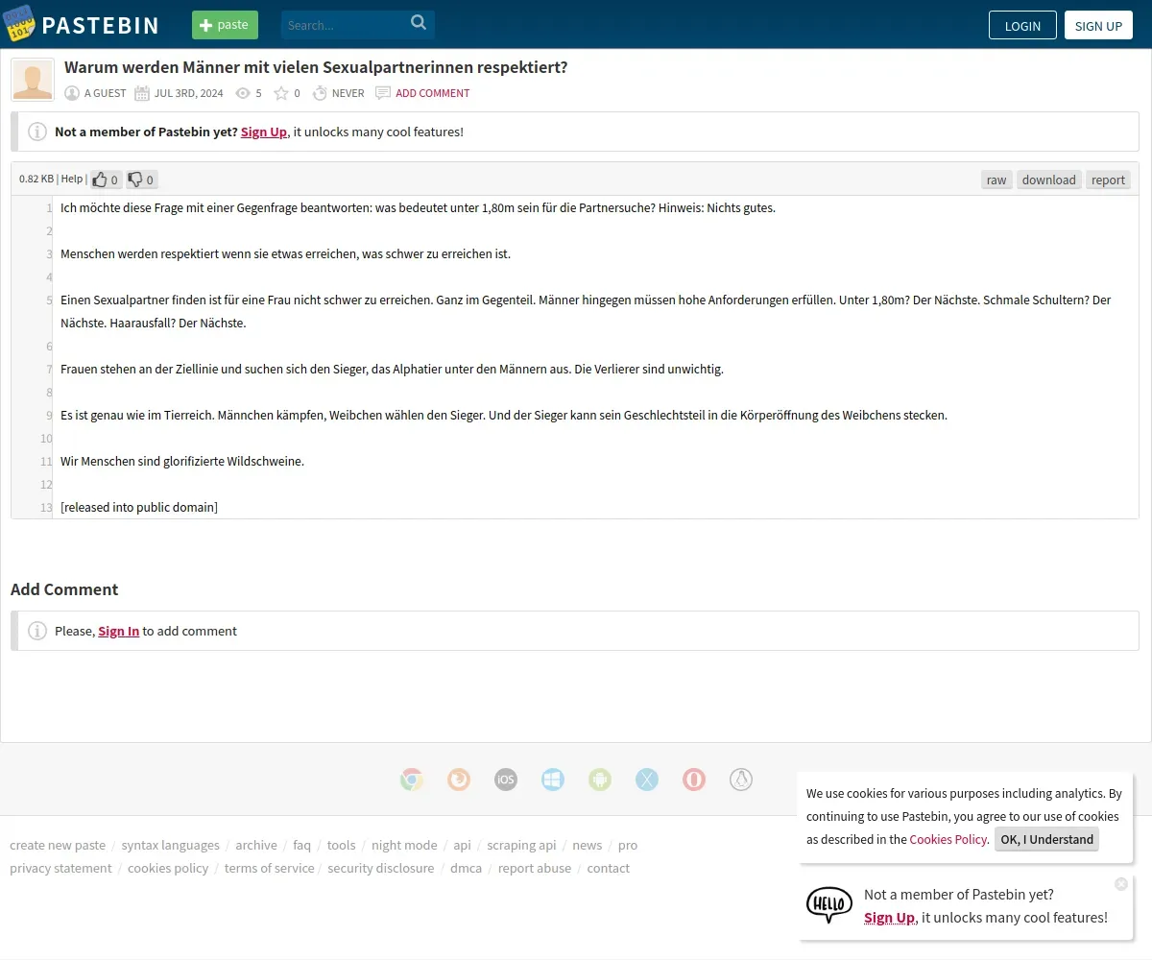Image resolution: width=1152 pixels, height=960 pixels.
Task: Open the terms of service link
Action: [x=270, y=868]
